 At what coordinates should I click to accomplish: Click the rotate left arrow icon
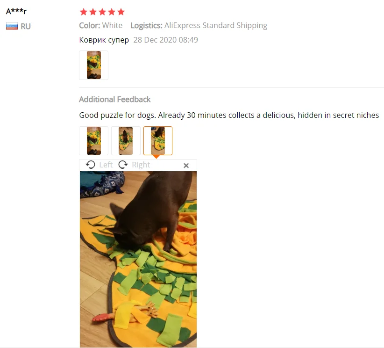click(x=90, y=165)
